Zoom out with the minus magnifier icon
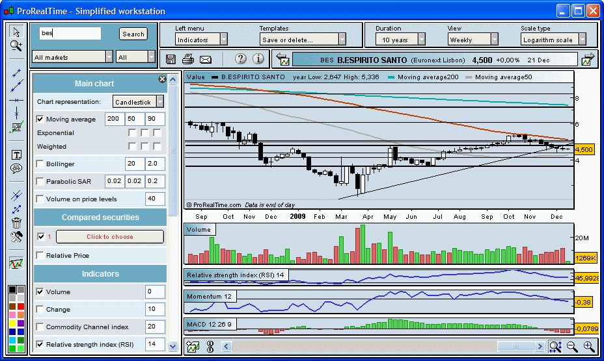The width and height of the screenshot is (604, 361). click(572, 347)
